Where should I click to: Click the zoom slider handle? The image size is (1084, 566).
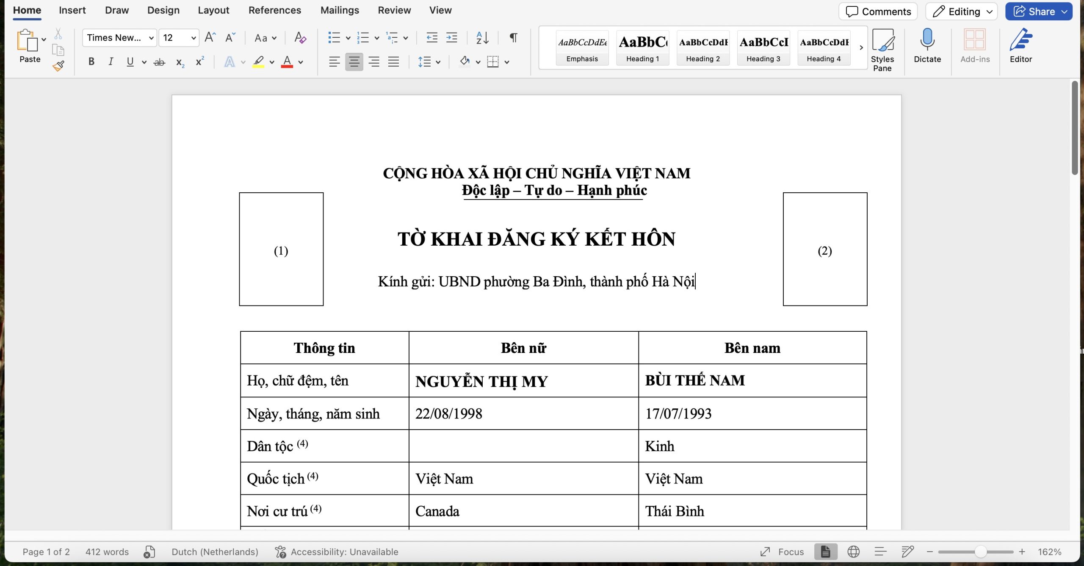980,552
